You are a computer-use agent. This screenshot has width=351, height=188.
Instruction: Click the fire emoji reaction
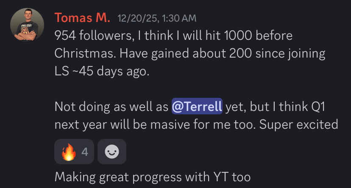pos(67,152)
